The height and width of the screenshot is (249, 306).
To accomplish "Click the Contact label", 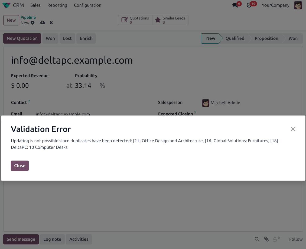I will [x=19, y=103].
